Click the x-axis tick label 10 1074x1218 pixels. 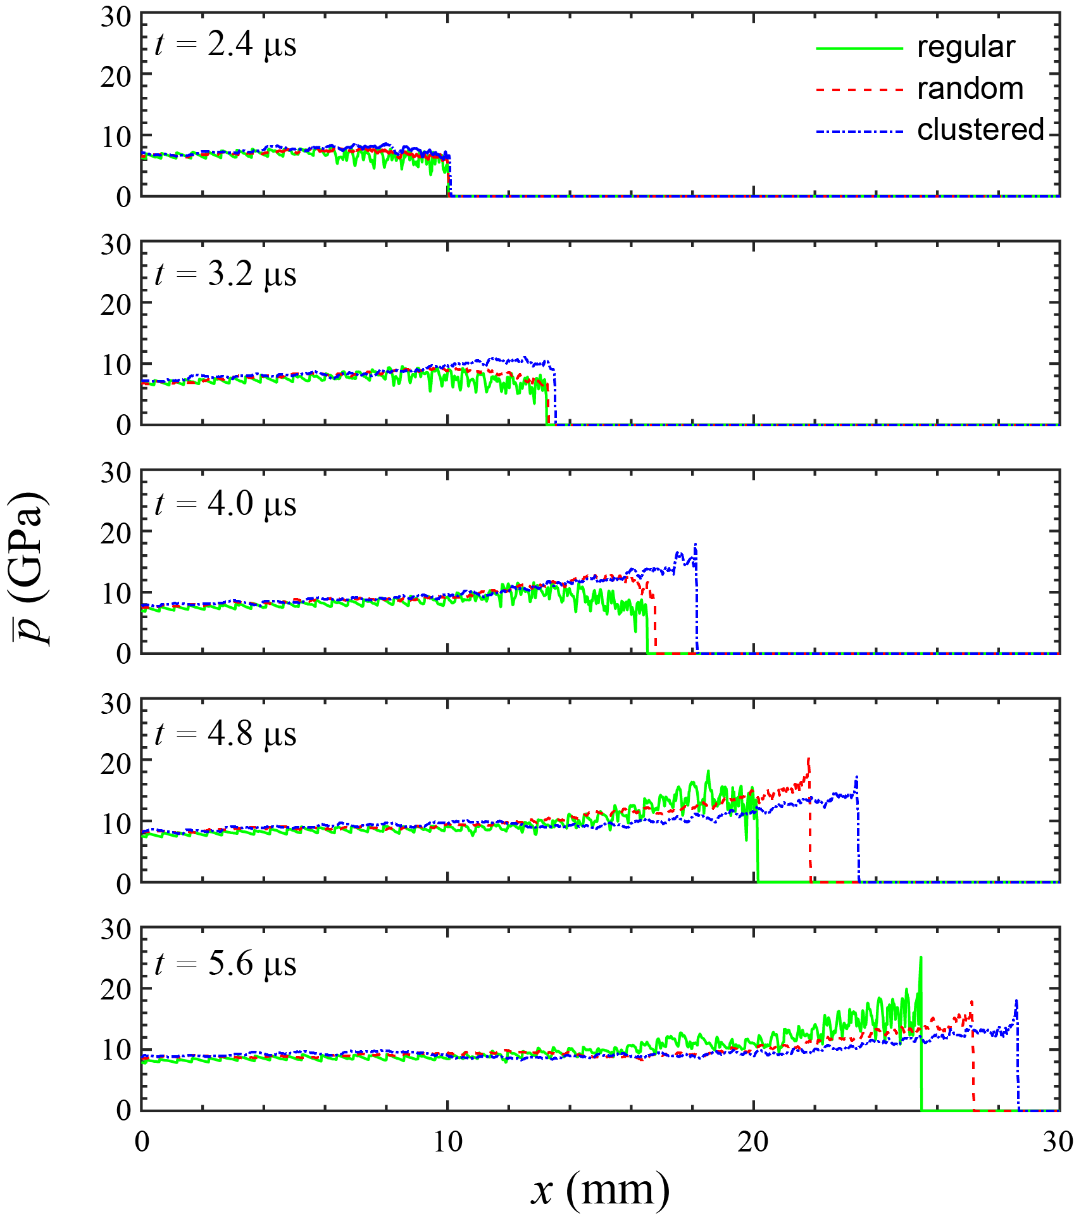447,1141
